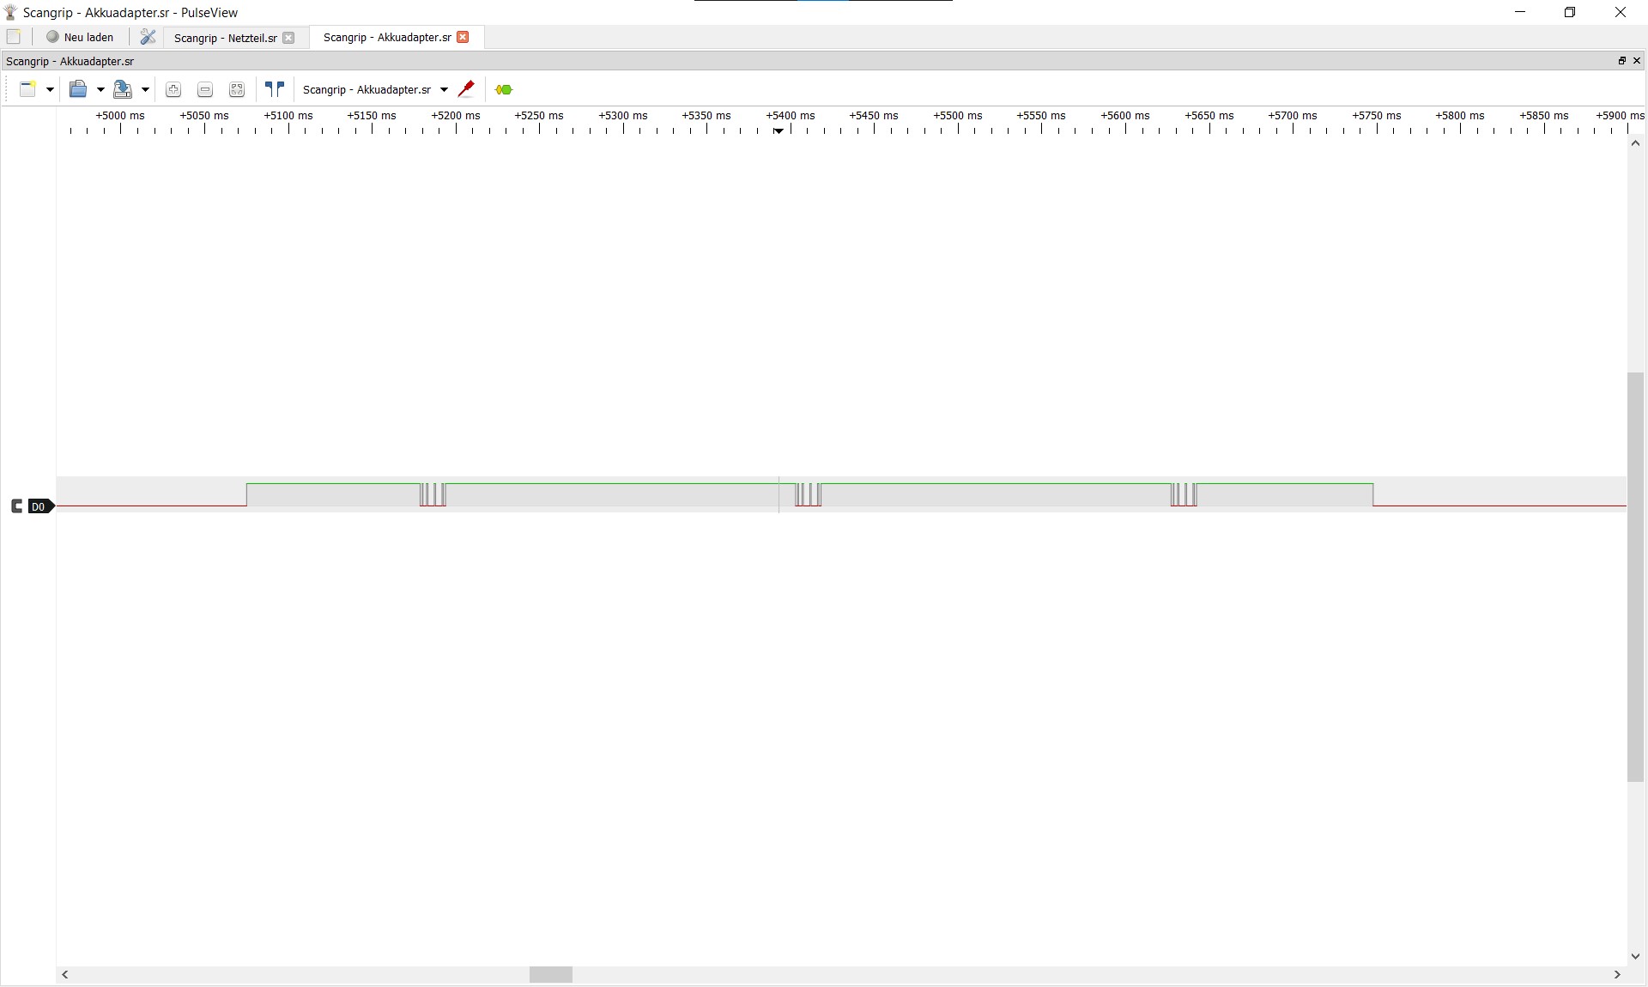1648x987 pixels.
Task: Click the red probe channel configuration icon
Action: (467, 89)
